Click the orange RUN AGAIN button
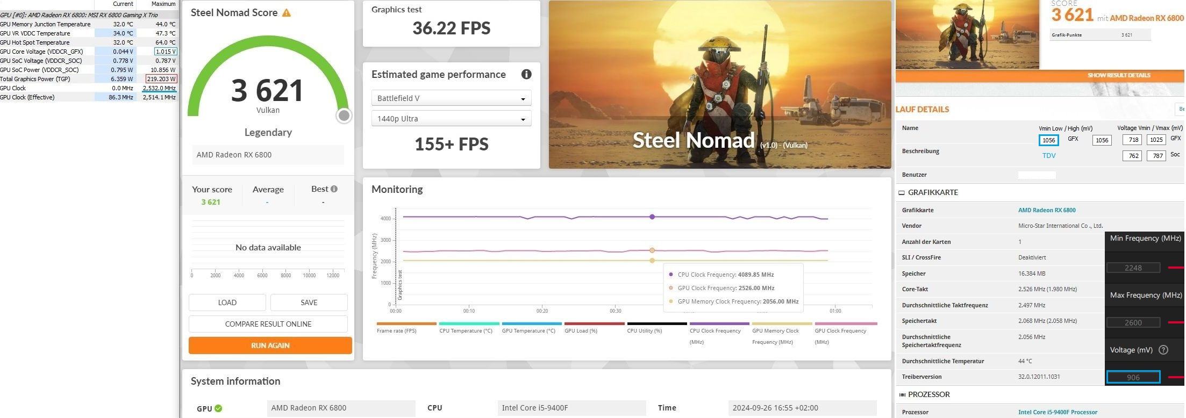The height and width of the screenshot is (418, 1186). click(270, 345)
